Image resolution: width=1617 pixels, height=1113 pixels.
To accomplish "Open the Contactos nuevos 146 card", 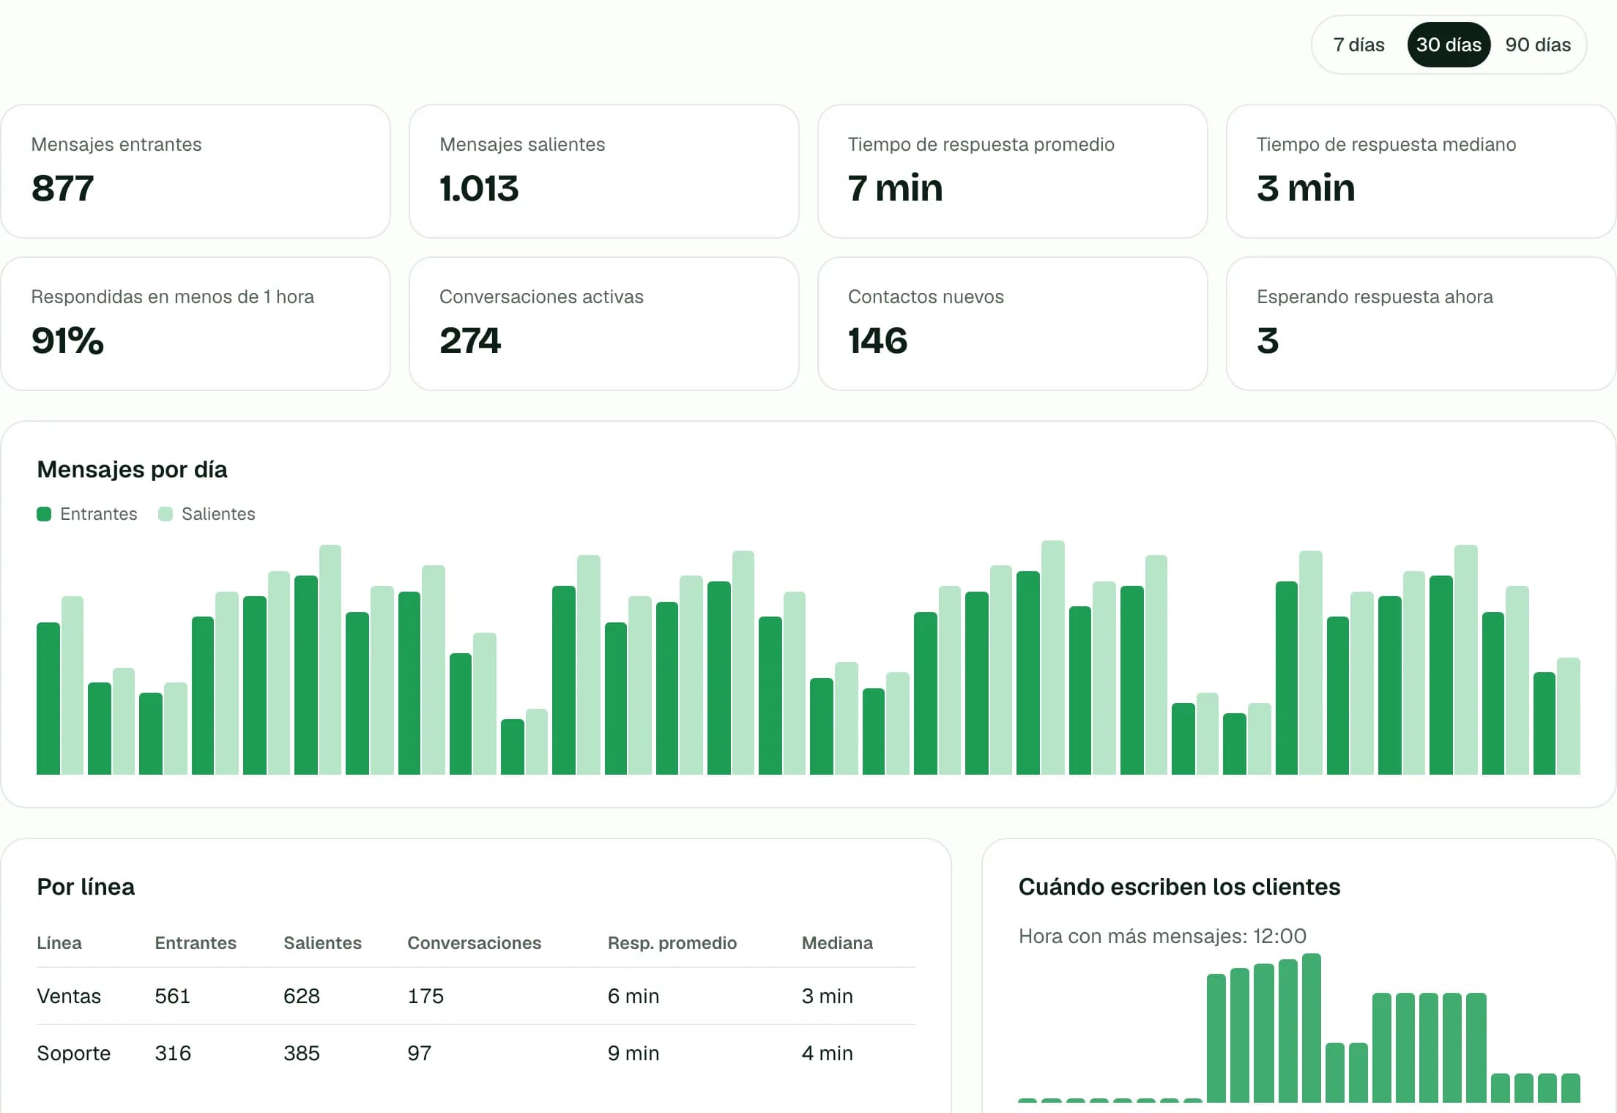I will coord(1013,324).
